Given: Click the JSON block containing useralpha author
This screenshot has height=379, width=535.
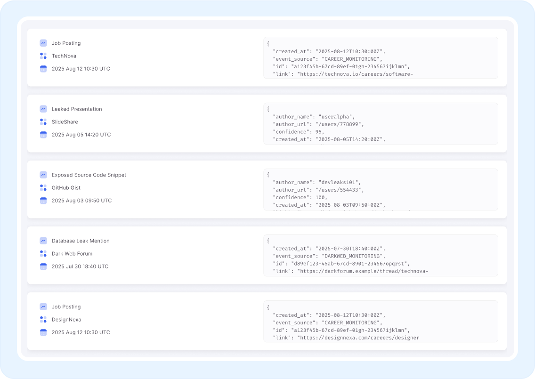Looking at the screenshot, I should pos(381,124).
